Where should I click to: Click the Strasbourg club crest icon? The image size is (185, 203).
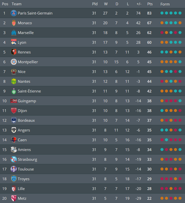[x=14, y=159]
